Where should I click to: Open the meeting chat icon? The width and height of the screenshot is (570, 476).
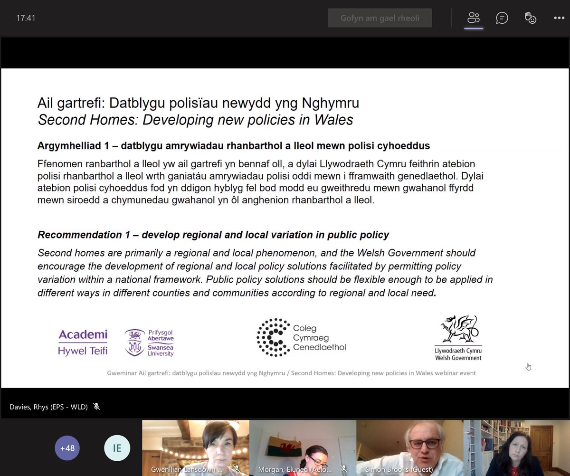[502, 18]
